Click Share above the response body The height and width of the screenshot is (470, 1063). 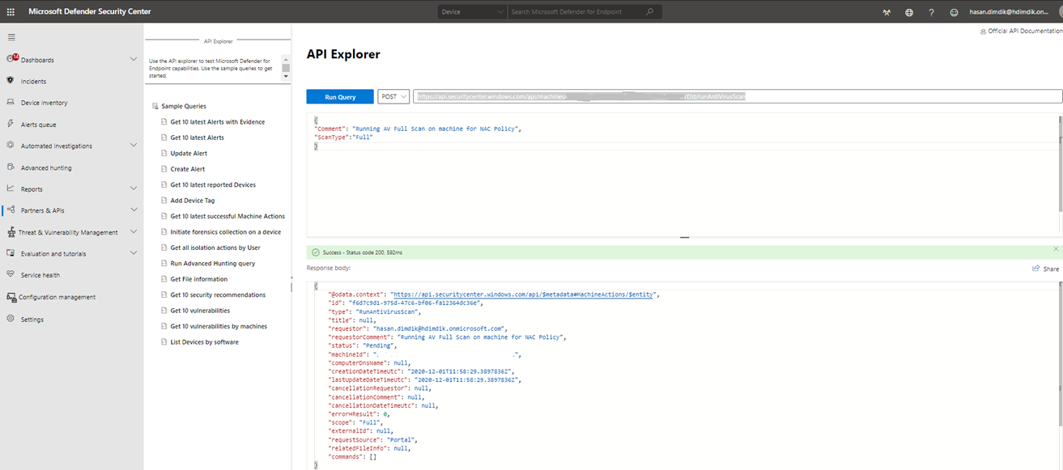point(1045,269)
